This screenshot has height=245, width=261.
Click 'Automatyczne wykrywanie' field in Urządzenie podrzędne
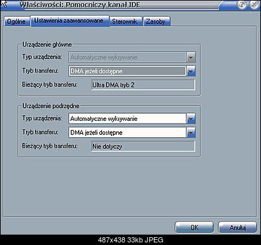tap(127, 119)
